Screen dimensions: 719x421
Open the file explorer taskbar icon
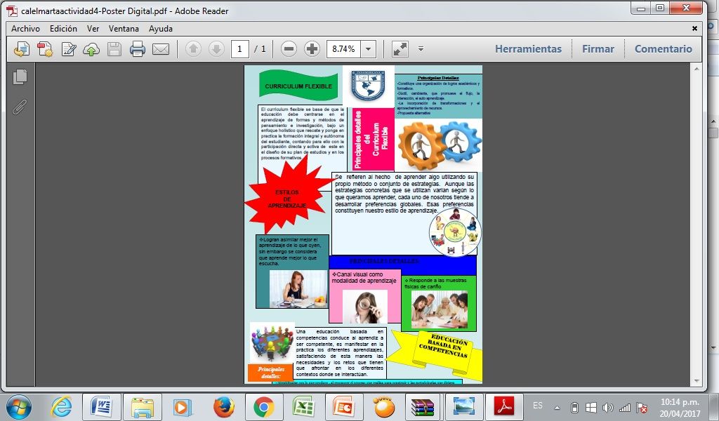coord(142,407)
